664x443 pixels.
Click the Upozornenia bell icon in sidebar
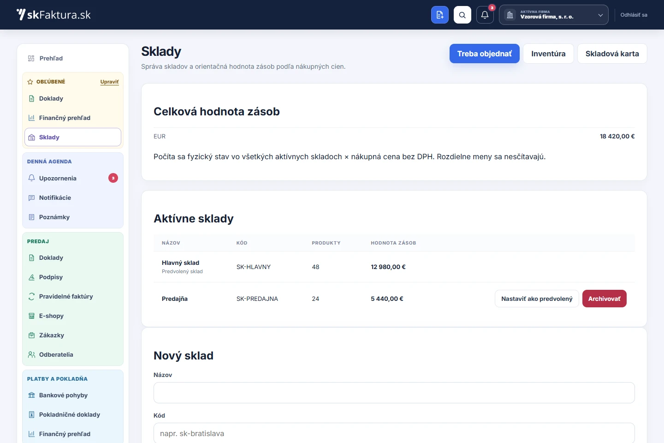[x=32, y=178]
